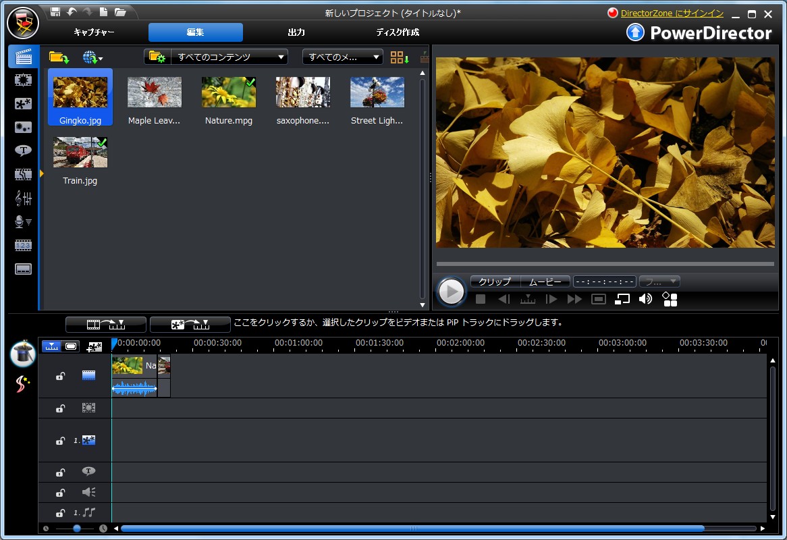The width and height of the screenshot is (787, 540).
Task: Click the import media folder icon
Action: click(59, 57)
